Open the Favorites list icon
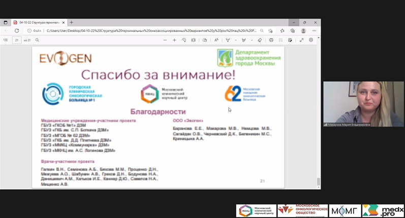 pyautogui.click(x=283, y=30)
